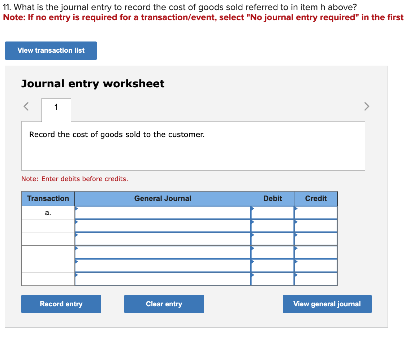This screenshot has width=406, height=337.
Task: Open General Journal dropdown in sixth row
Action: pyautogui.click(x=163, y=279)
